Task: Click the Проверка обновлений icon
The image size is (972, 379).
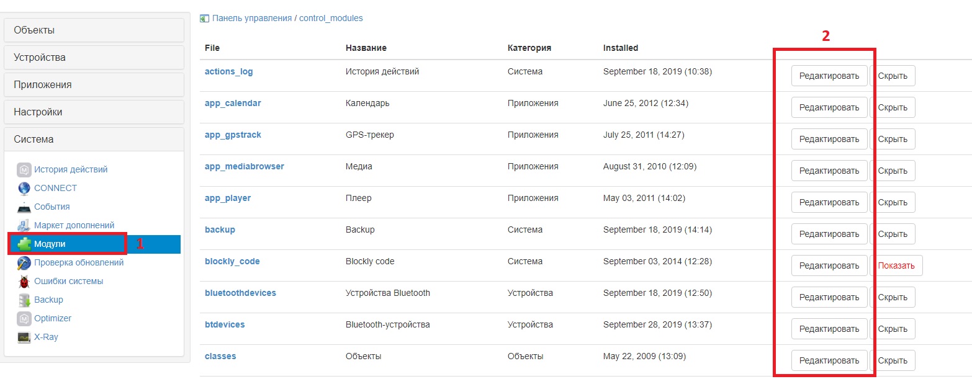Action: tap(24, 262)
